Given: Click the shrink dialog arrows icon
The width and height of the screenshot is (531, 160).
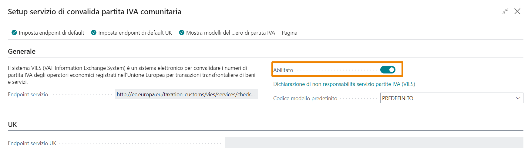Looking at the screenshot, I should point(505,12).
